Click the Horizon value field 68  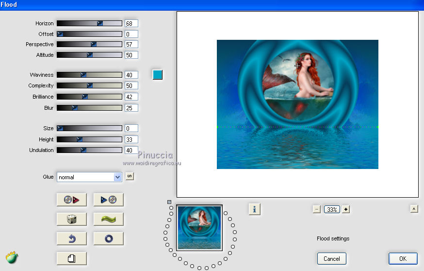pyautogui.click(x=131, y=23)
